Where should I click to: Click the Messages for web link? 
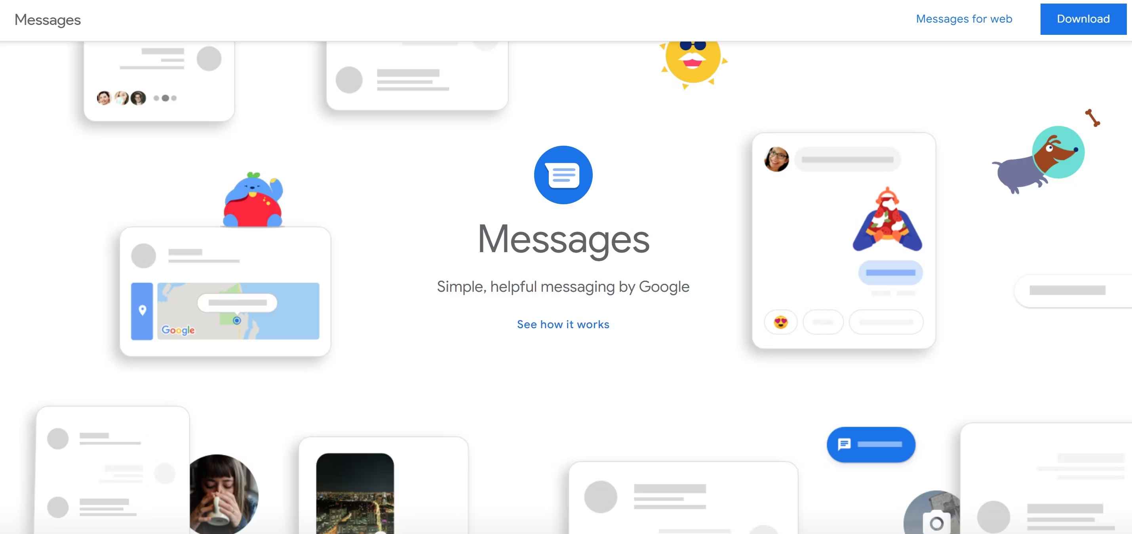(x=965, y=19)
